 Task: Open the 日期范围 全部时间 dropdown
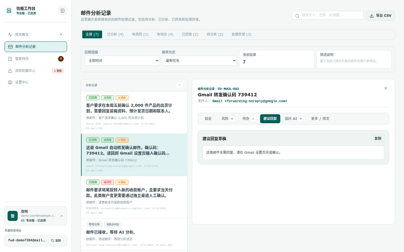pos(122,60)
